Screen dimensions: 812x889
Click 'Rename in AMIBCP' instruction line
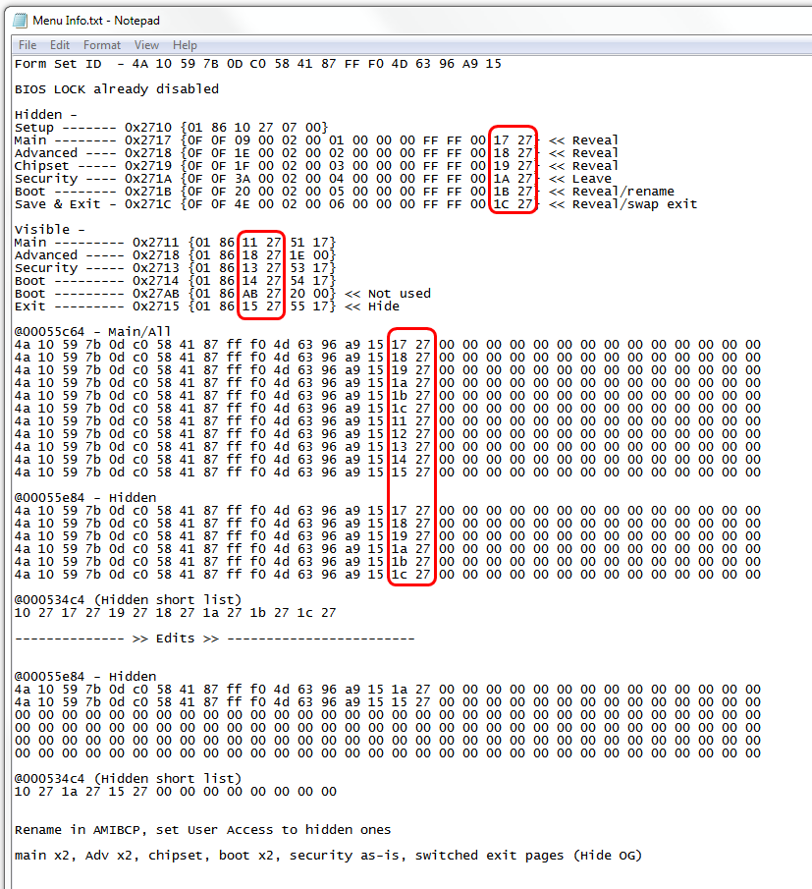[x=203, y=830]
